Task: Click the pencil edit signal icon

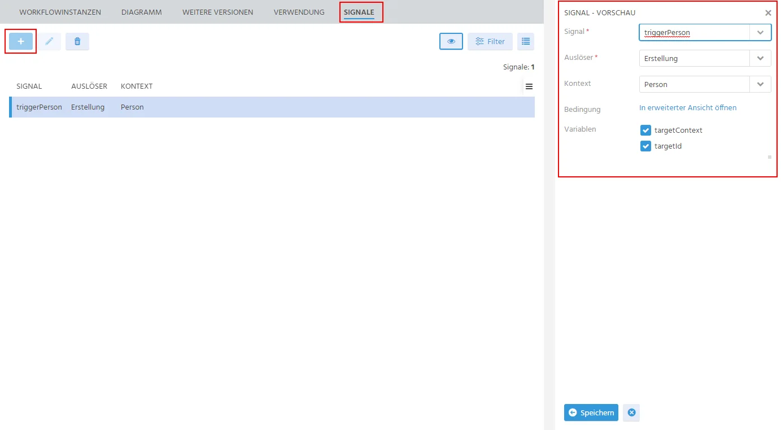Action: [49, 41]
